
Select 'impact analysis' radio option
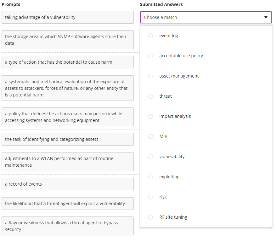(x=151, y=117)
